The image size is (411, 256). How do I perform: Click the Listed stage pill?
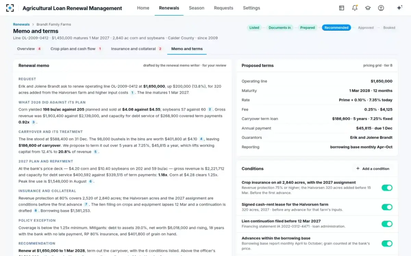click(254, 28)
